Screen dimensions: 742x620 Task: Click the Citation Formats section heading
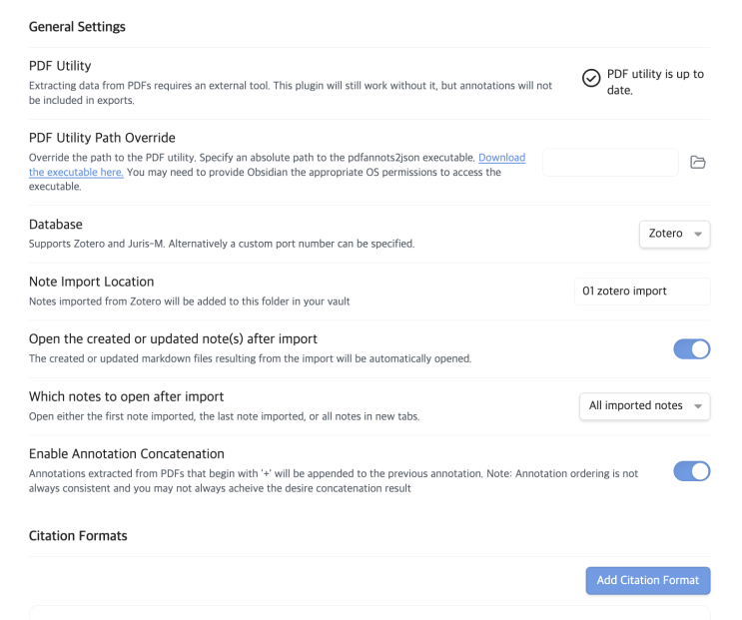click(x=78, y=536)
